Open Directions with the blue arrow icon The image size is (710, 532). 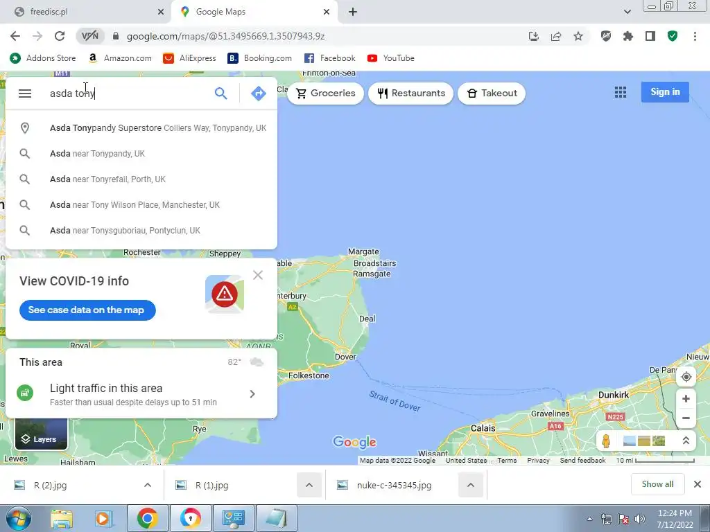tap(258, 94)
